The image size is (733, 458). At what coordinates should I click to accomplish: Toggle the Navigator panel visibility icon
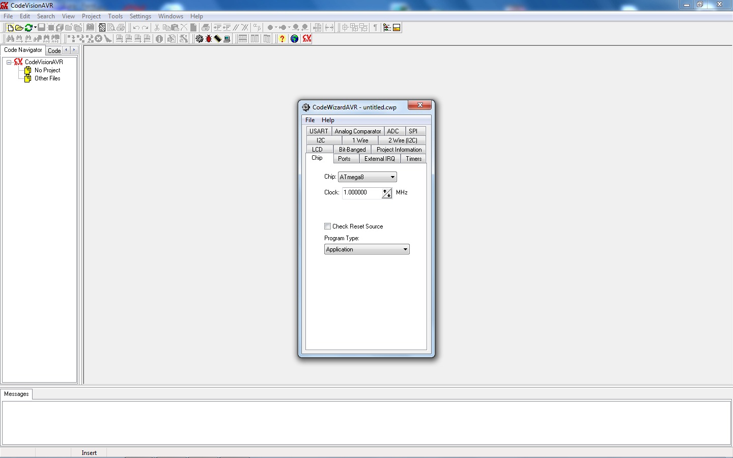point(387,27)
